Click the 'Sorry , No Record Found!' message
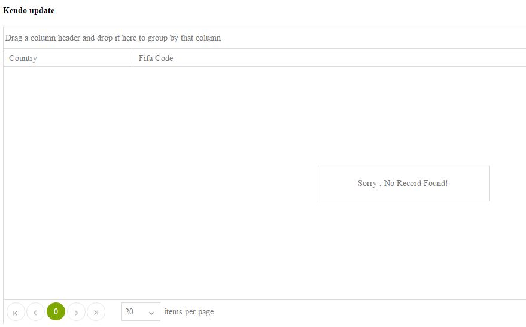This screenshot has width=526, height=327. tap(403, 184)
